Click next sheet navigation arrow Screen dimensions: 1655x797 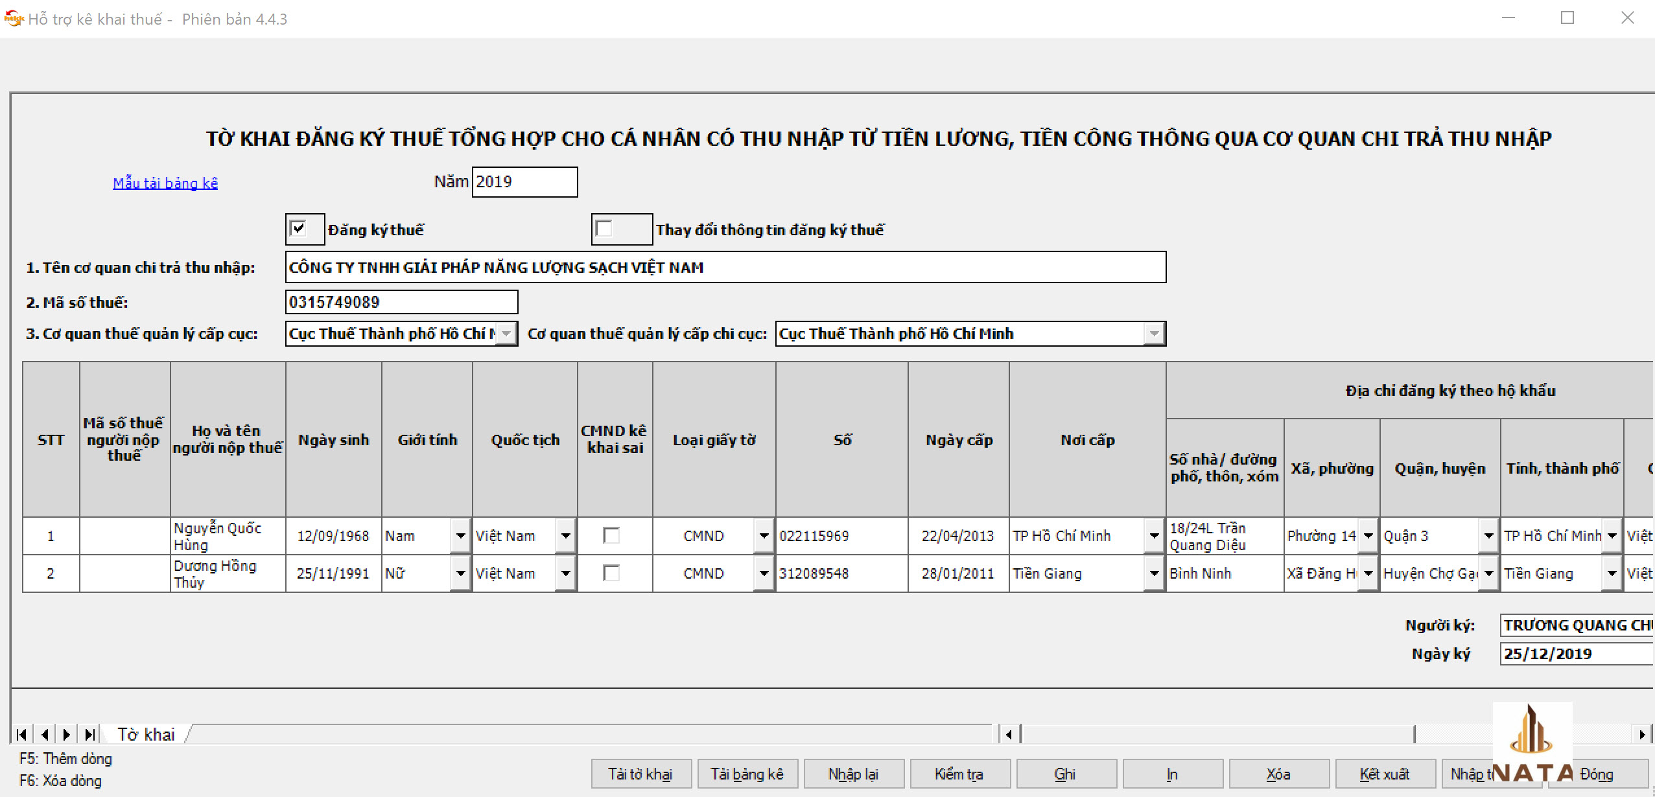[x=67, y=734]
